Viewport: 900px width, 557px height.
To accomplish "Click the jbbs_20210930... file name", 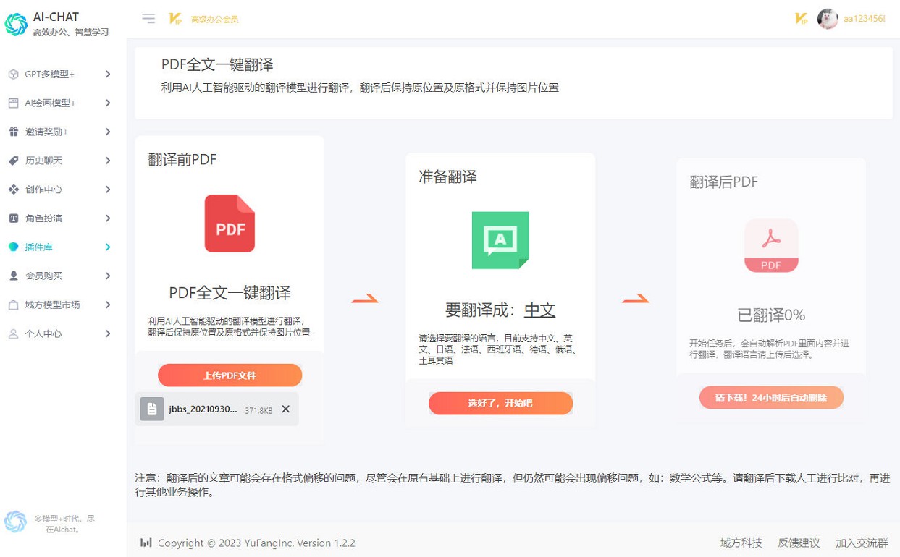I will point(203,409).
